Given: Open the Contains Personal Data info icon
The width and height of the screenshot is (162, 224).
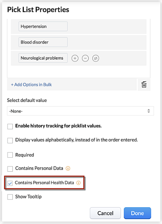Looking at the screenshot, I should 68,168.
